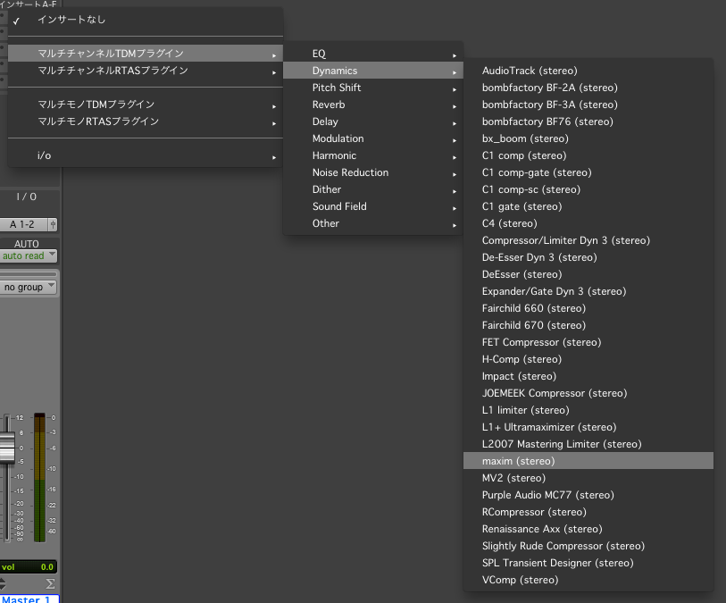Expand the Pitch Shift category
Viewport: 726px width, 603px height.
pos(373,88)
